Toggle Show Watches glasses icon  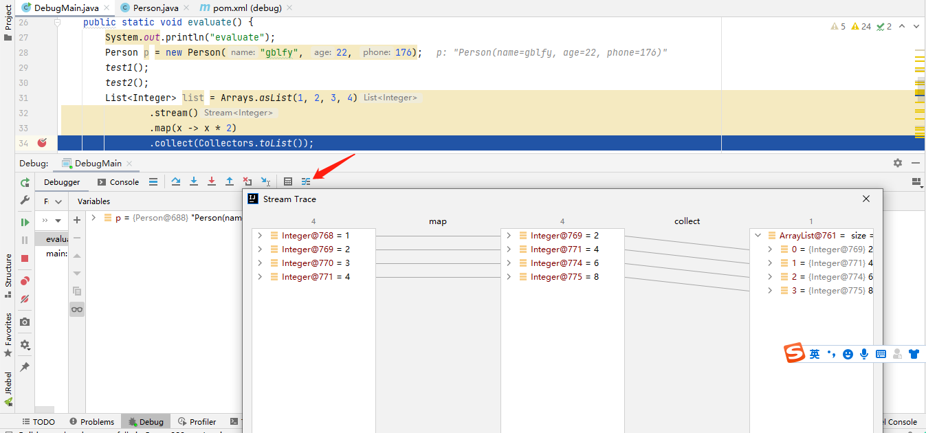coord(77,309)
